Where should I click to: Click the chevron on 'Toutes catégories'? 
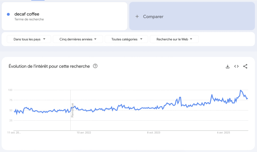141,39
